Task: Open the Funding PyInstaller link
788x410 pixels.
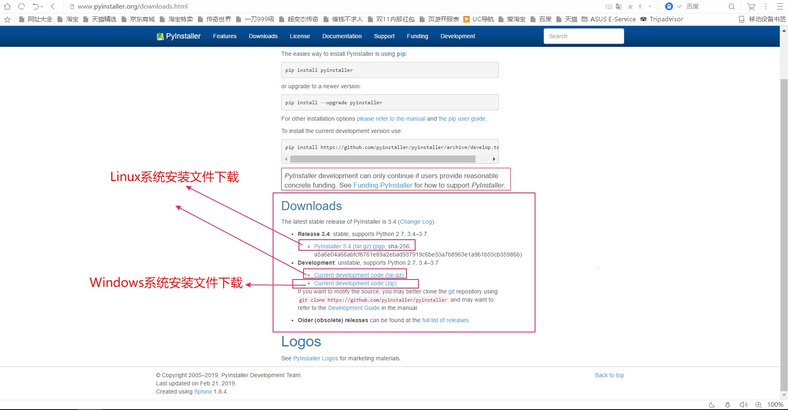Action: (383, 185)
